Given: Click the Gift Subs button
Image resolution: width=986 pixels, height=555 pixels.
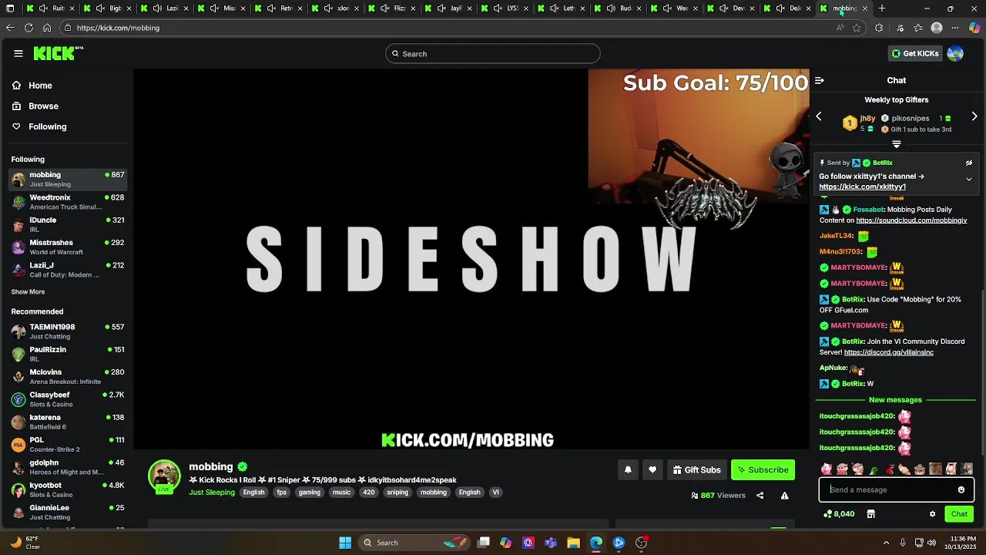Looking at the screenshot, I should click(x=696, y=469).
